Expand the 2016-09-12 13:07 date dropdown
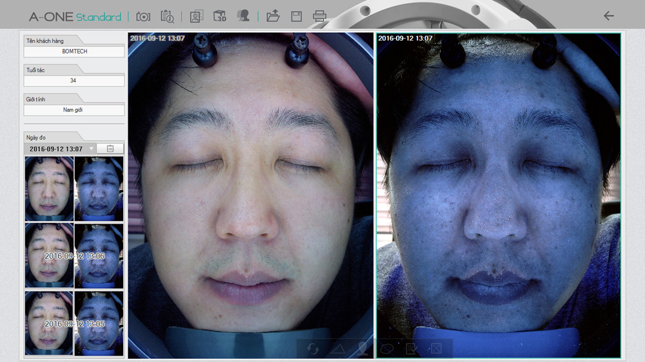This screenshot has height=362, width=645. coord(92,149)
